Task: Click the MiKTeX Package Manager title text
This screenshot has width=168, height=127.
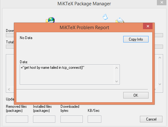Action: [84, 4]
